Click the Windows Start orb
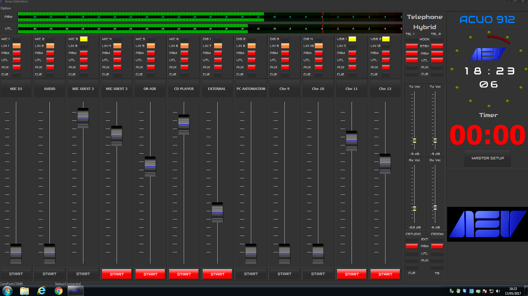Screen dimensions: 528x296 pyautogui.click(x=7, y=291)
